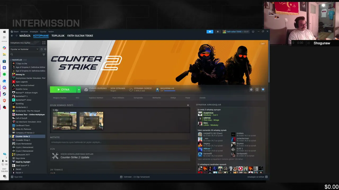Close the Oyun Sonrası Özeti panel
The width and height of the screenshot is (339, 190).
(188, 105)
